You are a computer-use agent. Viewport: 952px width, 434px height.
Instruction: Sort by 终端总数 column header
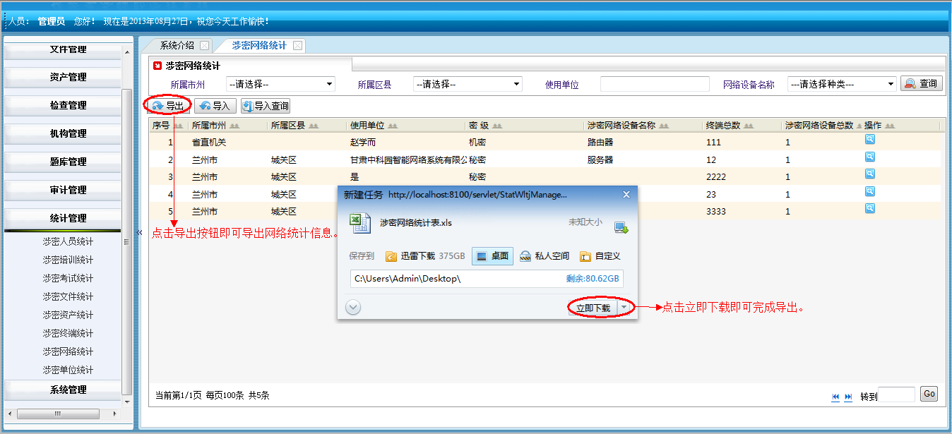pyautogui.click(x=742, y=126)
